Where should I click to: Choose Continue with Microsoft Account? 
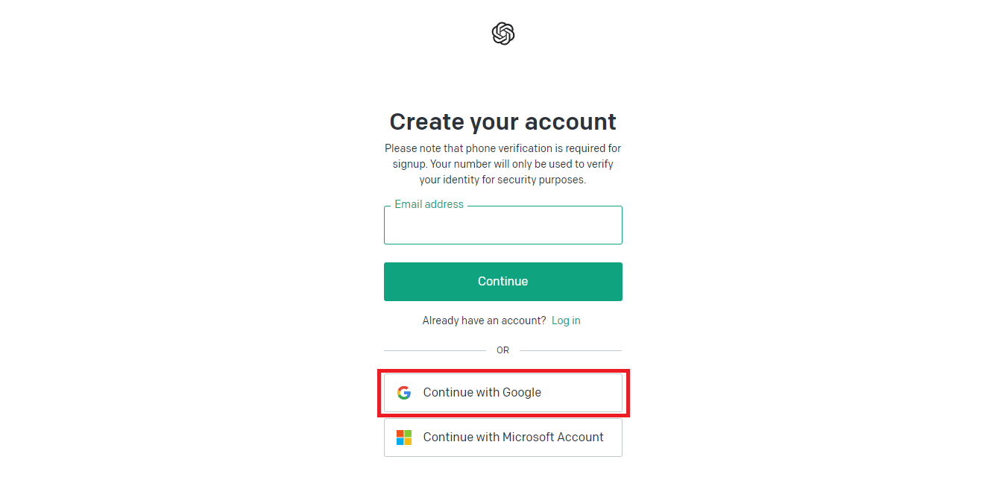(503, 438)
